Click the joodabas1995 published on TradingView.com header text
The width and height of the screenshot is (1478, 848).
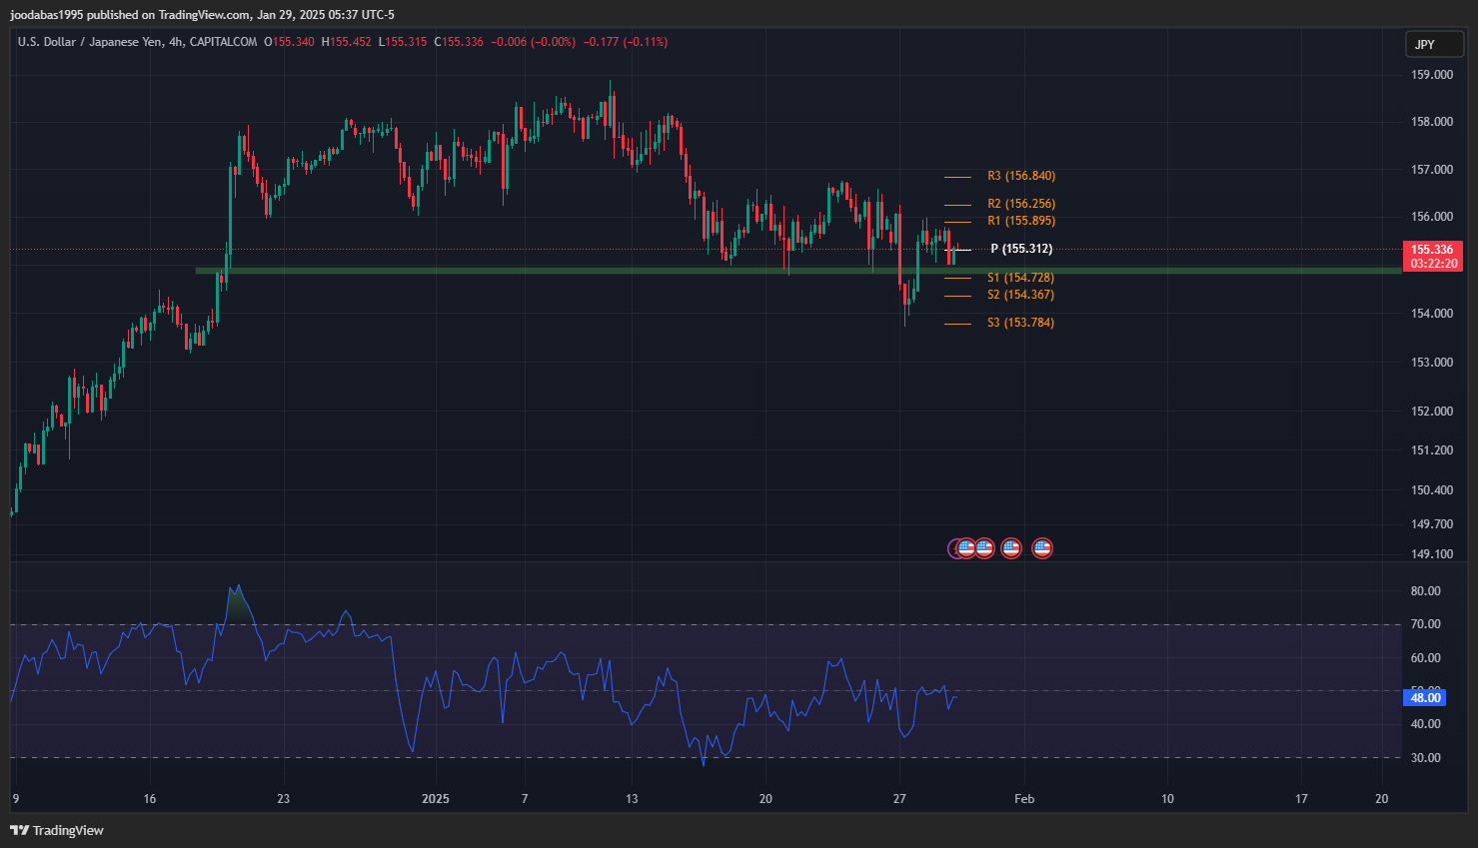(x=130, y=15)
